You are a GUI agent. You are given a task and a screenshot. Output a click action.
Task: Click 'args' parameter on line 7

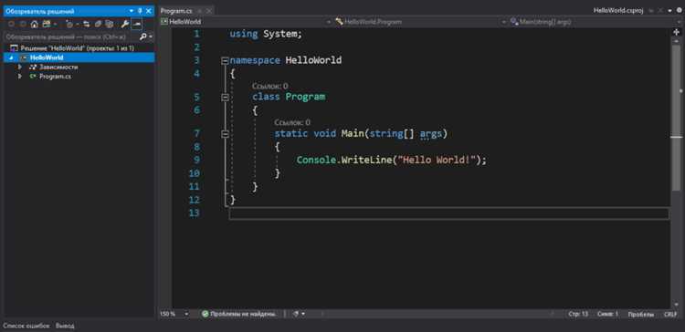click(431, 133)
